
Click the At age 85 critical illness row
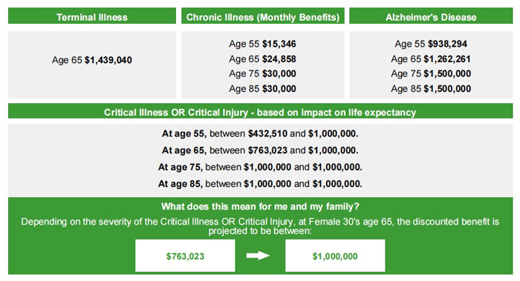260,184
